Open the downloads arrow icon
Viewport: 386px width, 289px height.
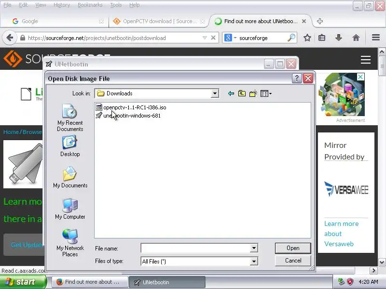[339, 38]
